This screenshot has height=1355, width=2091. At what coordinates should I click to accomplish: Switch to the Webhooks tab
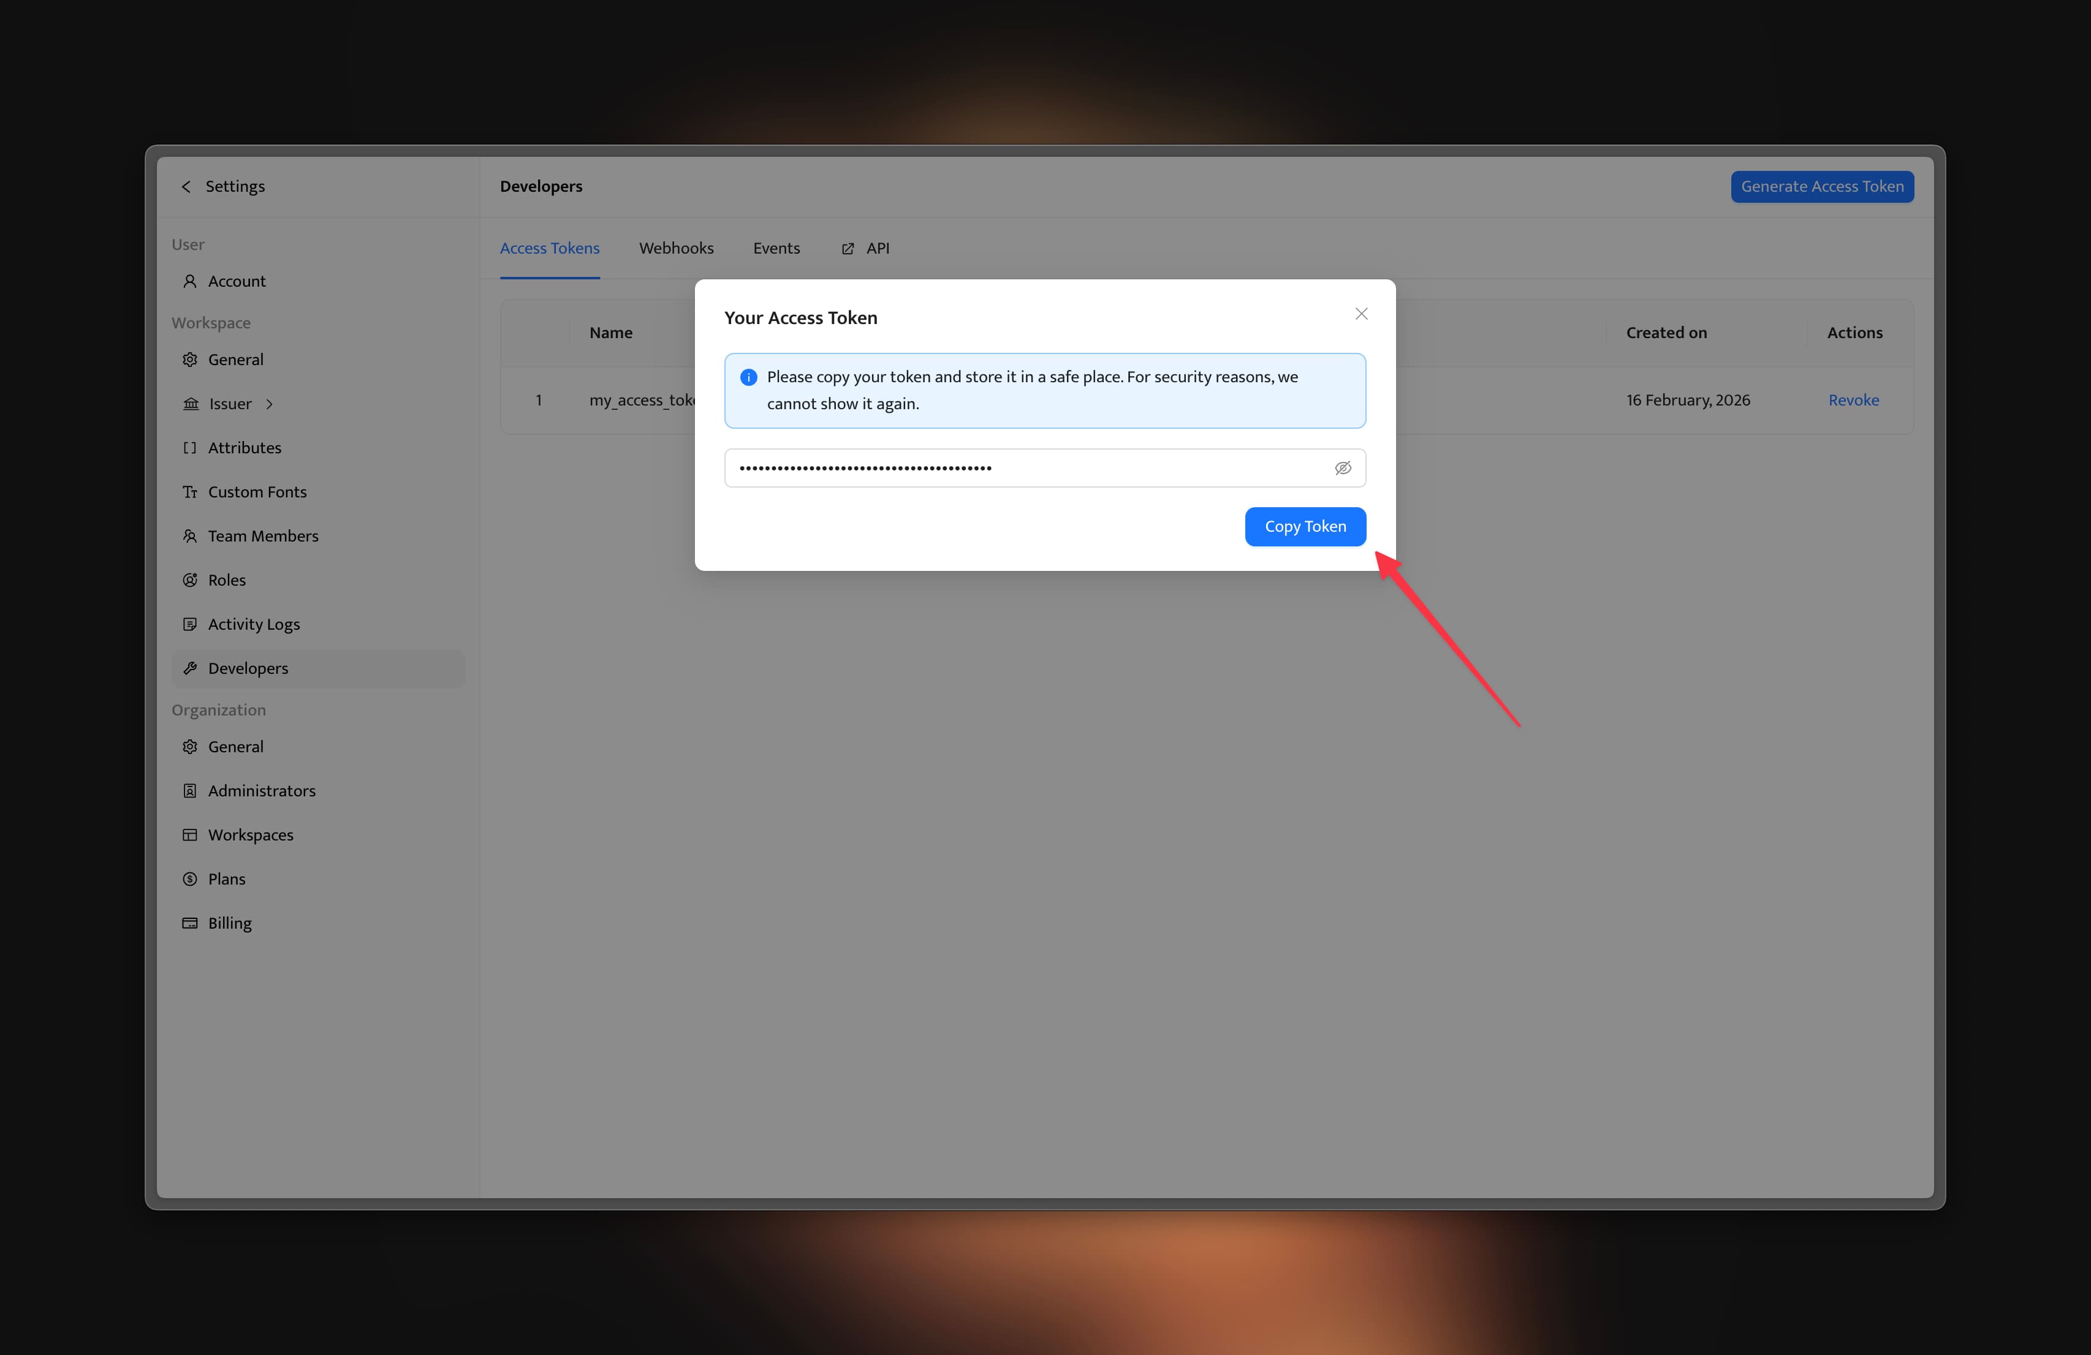click(675, 249)
